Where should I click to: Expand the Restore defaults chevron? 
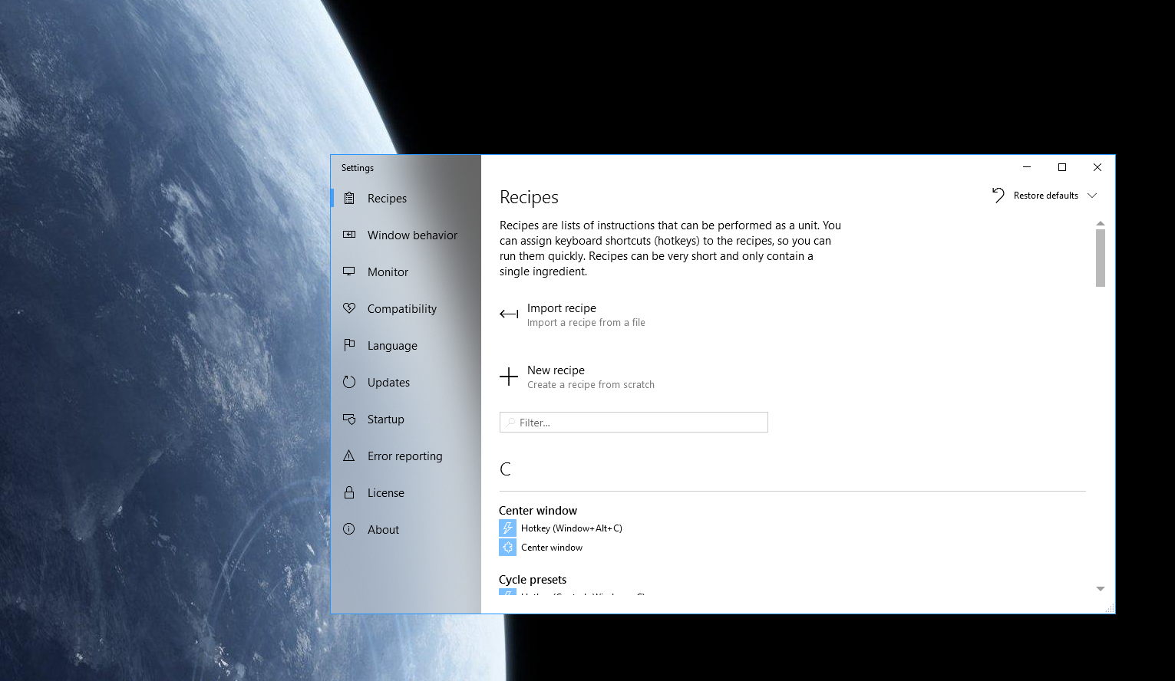[1092, 196]
